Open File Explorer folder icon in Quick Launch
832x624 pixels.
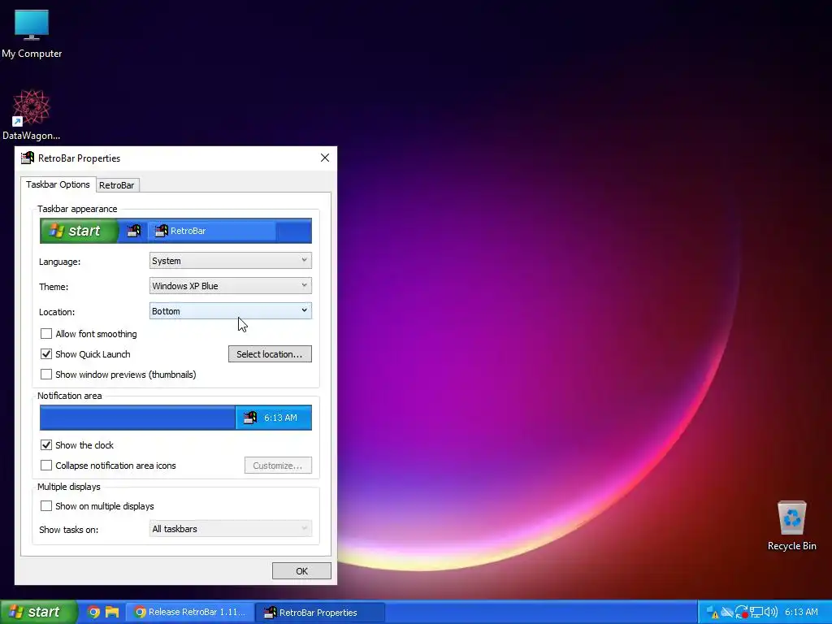pos(112,612)
